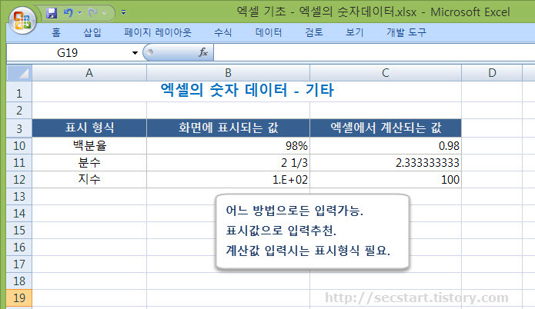Image resolution: width=535 pixels, height=309 pixels.
Task: Select column B header
Action: (x=229, y=73)
